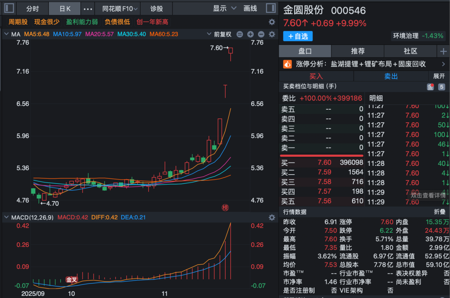Click the 榜 marker on the chart

[225, 207]
